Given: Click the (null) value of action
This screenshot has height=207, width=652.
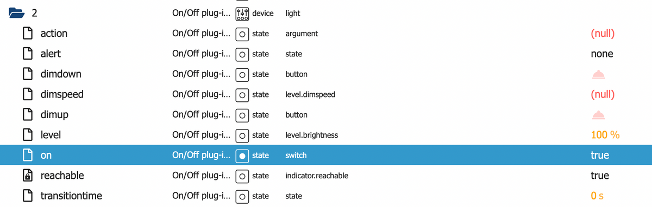Looking at the screenshot, I should [602, 34].
